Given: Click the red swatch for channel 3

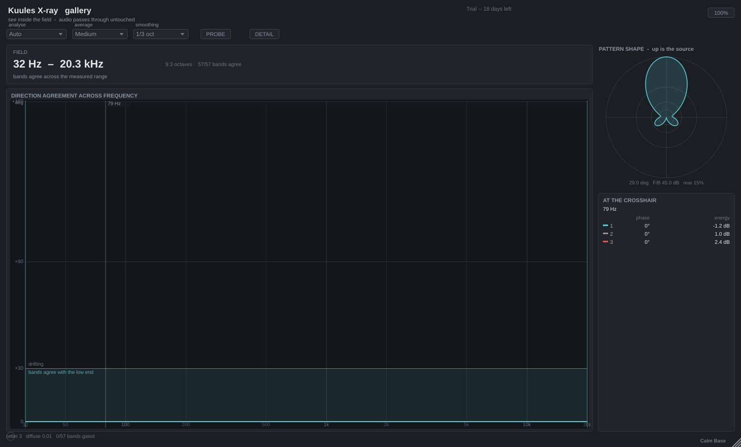Looking at the screenshot, I should (605, 242).
